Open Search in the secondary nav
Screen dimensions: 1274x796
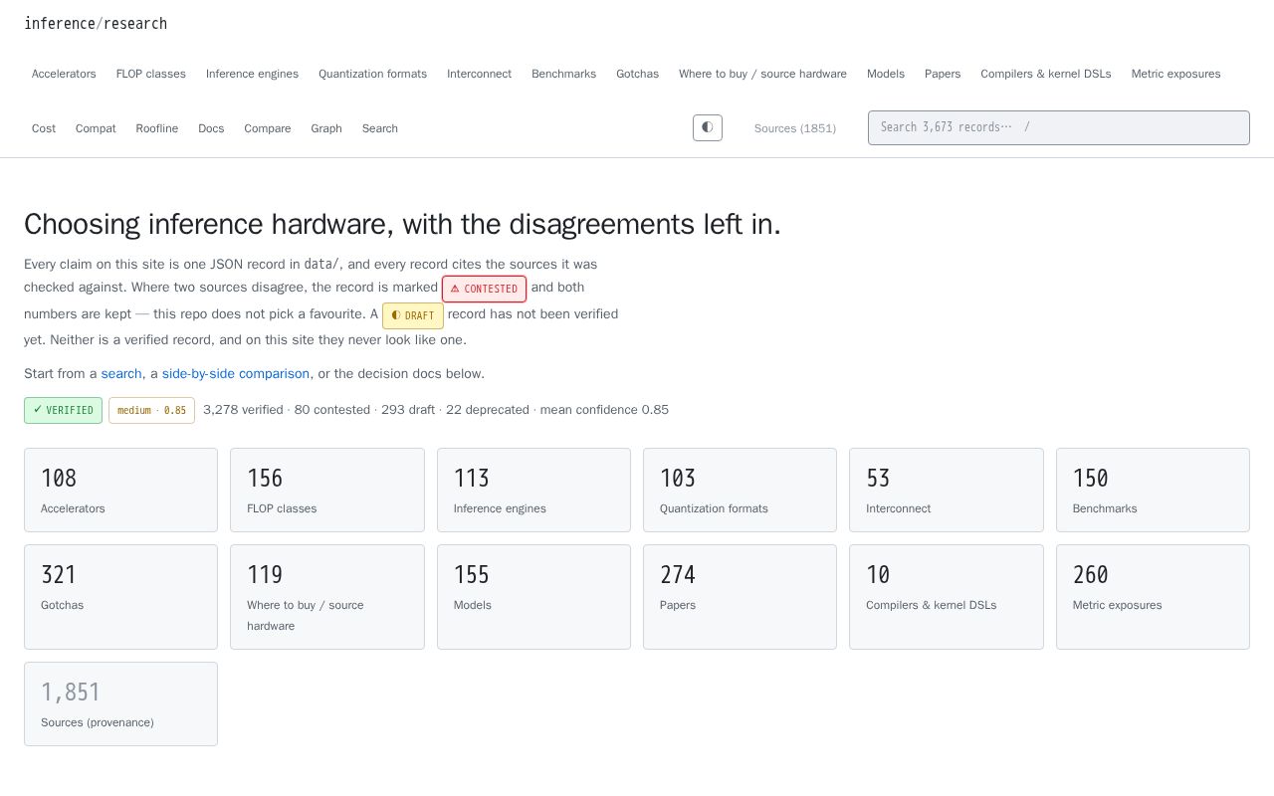click(380, 128)
